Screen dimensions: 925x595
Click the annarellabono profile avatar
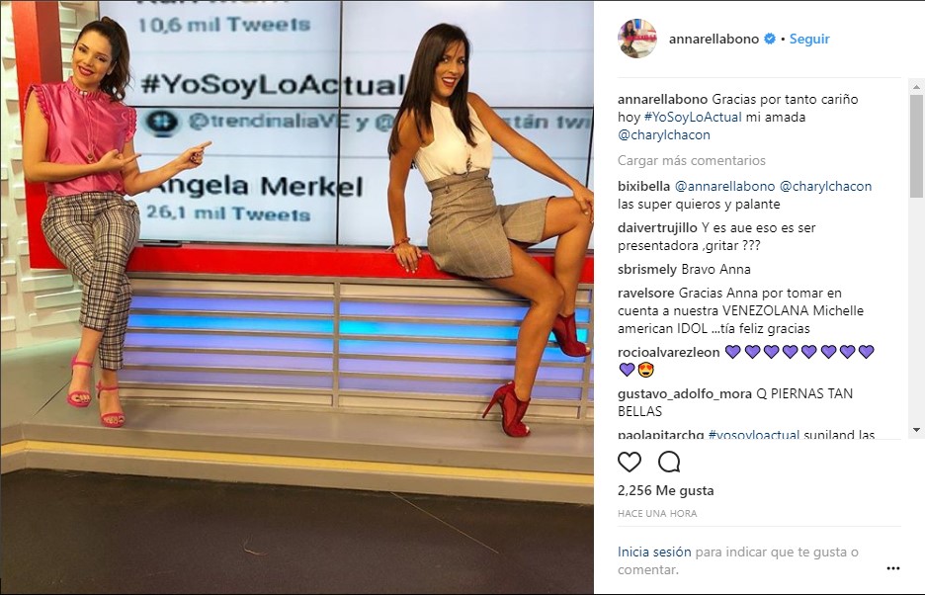tap(637, 39)
